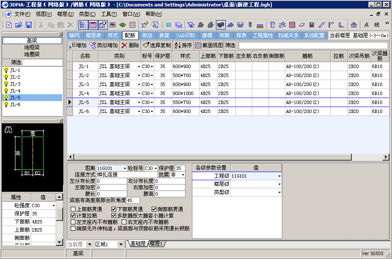Click the Copy Selection (选择复制) tool
This screenshot has height=259, width=392.
tap(156, 45)
